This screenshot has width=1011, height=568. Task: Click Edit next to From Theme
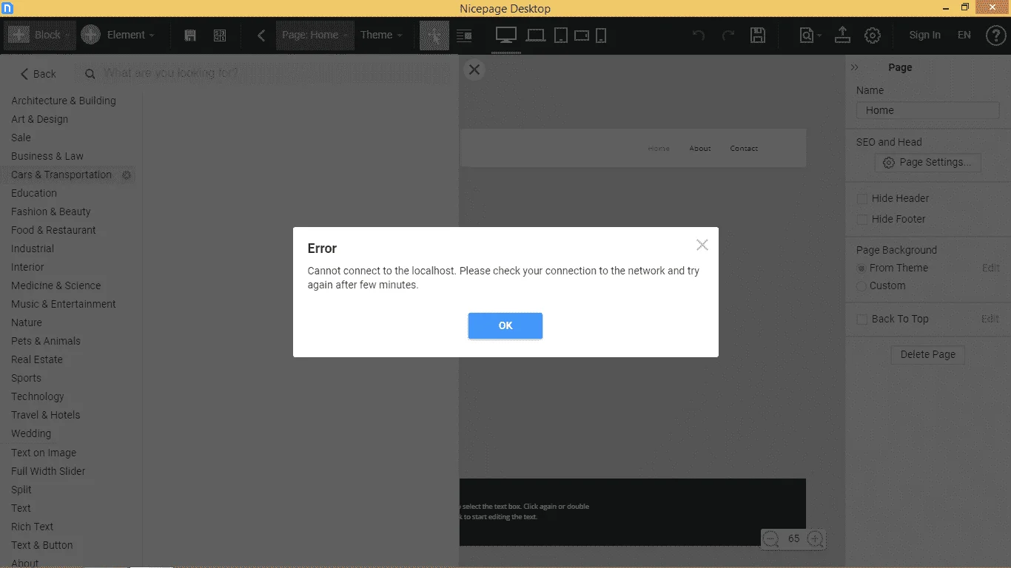pos(990,268)
